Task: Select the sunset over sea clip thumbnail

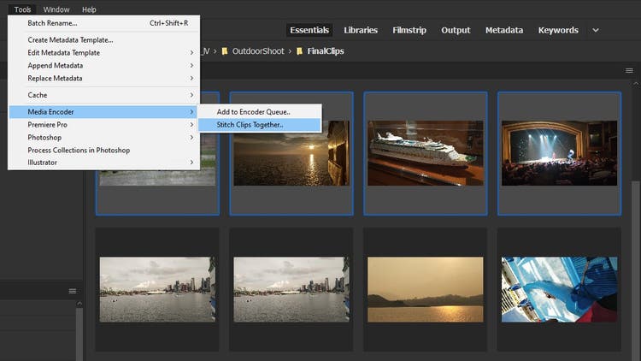Action: coord(291,153)
